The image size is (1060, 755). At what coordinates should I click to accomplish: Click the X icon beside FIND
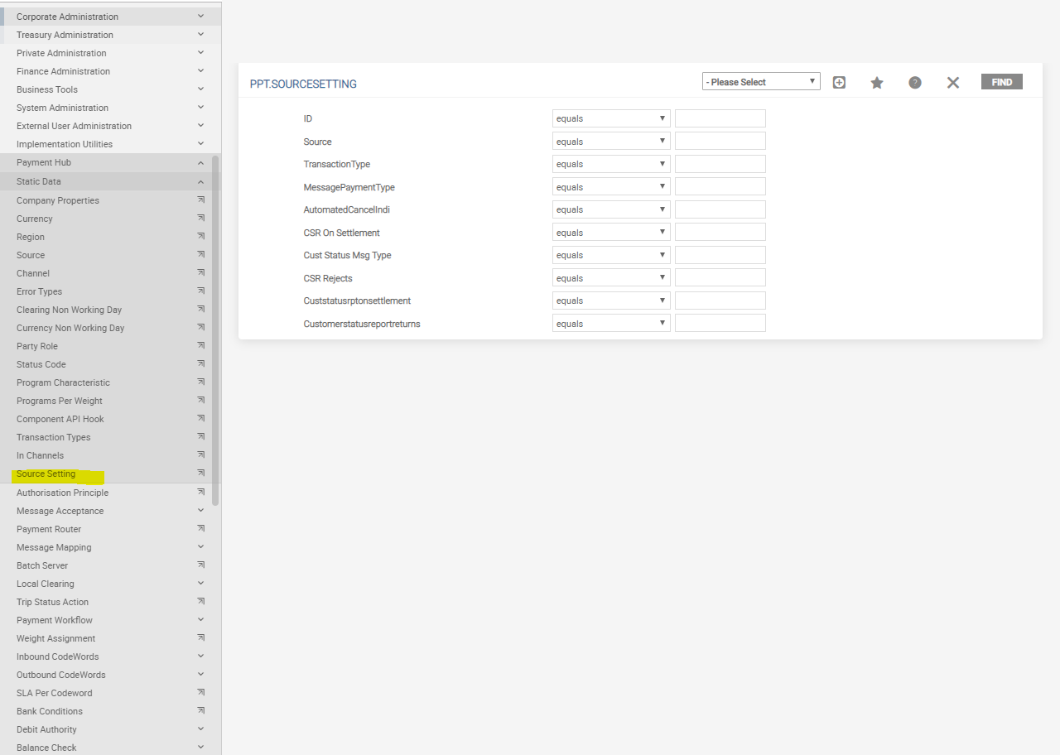(x=953, y=83)
